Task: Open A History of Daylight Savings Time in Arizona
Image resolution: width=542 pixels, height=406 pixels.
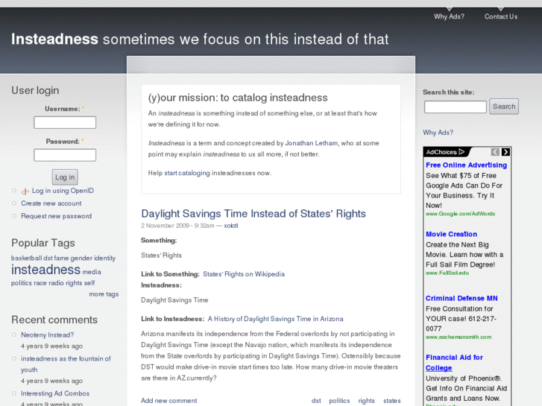Action: coord(276,319)
